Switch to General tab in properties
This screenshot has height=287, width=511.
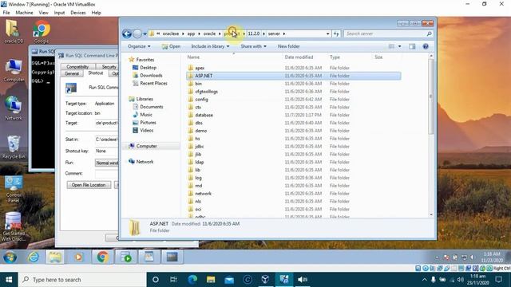pos(72,73)
